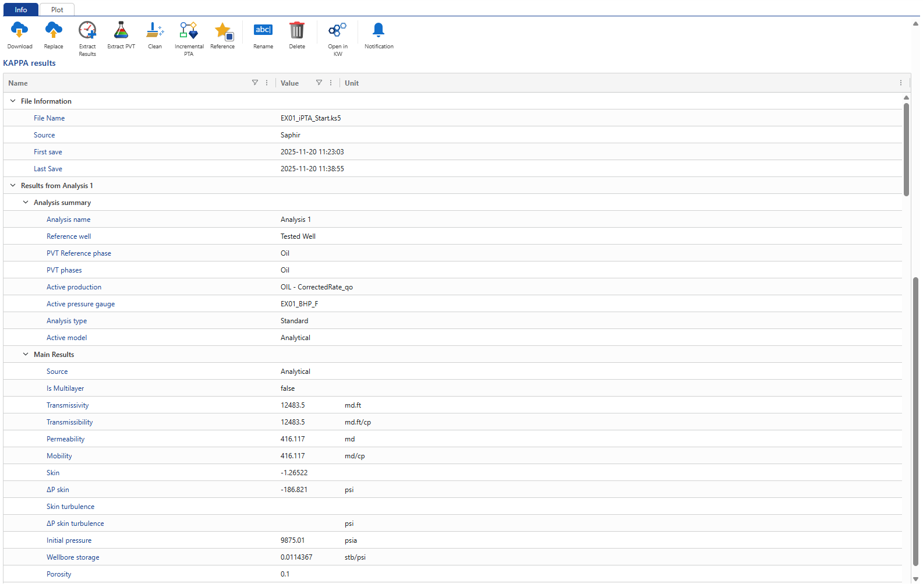Select Transmissivity row label
This screenshot has width=923, height=587.
[68, 405]
